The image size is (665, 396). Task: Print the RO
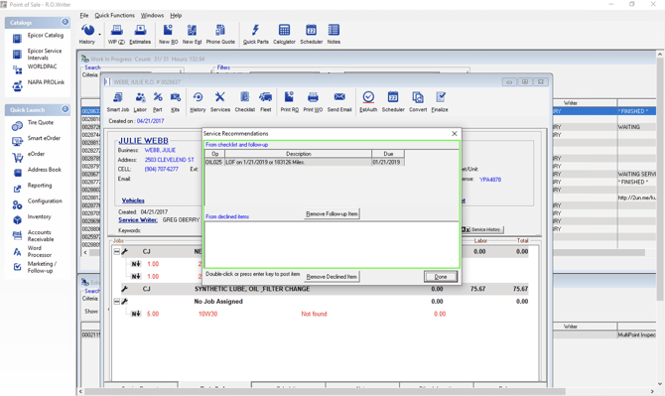coord(289,102)
